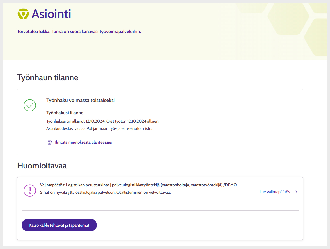Click the Työnhakusi tilanne subheading
Screen dimensions: 330x249
(65, 113)
